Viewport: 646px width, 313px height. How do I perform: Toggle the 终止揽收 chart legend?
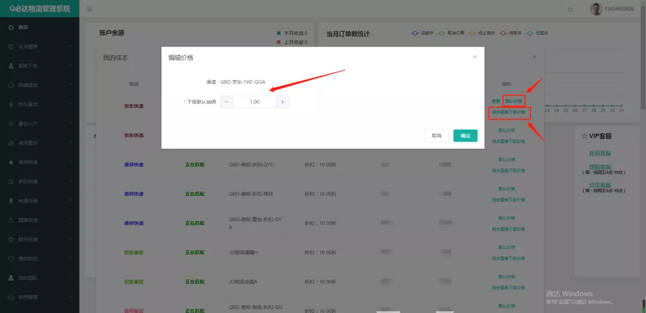click(x=481, y=33)
